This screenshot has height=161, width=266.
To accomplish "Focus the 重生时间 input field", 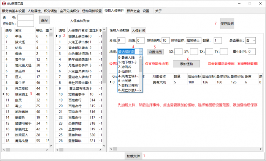I will [x=251, y=52].
